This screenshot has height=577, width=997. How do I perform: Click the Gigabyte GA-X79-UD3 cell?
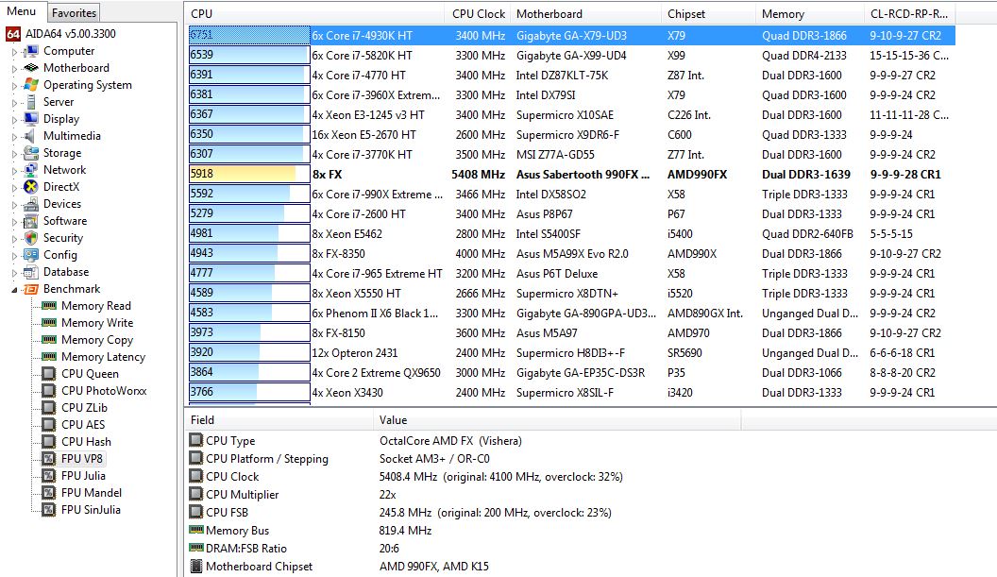point(571,36)
